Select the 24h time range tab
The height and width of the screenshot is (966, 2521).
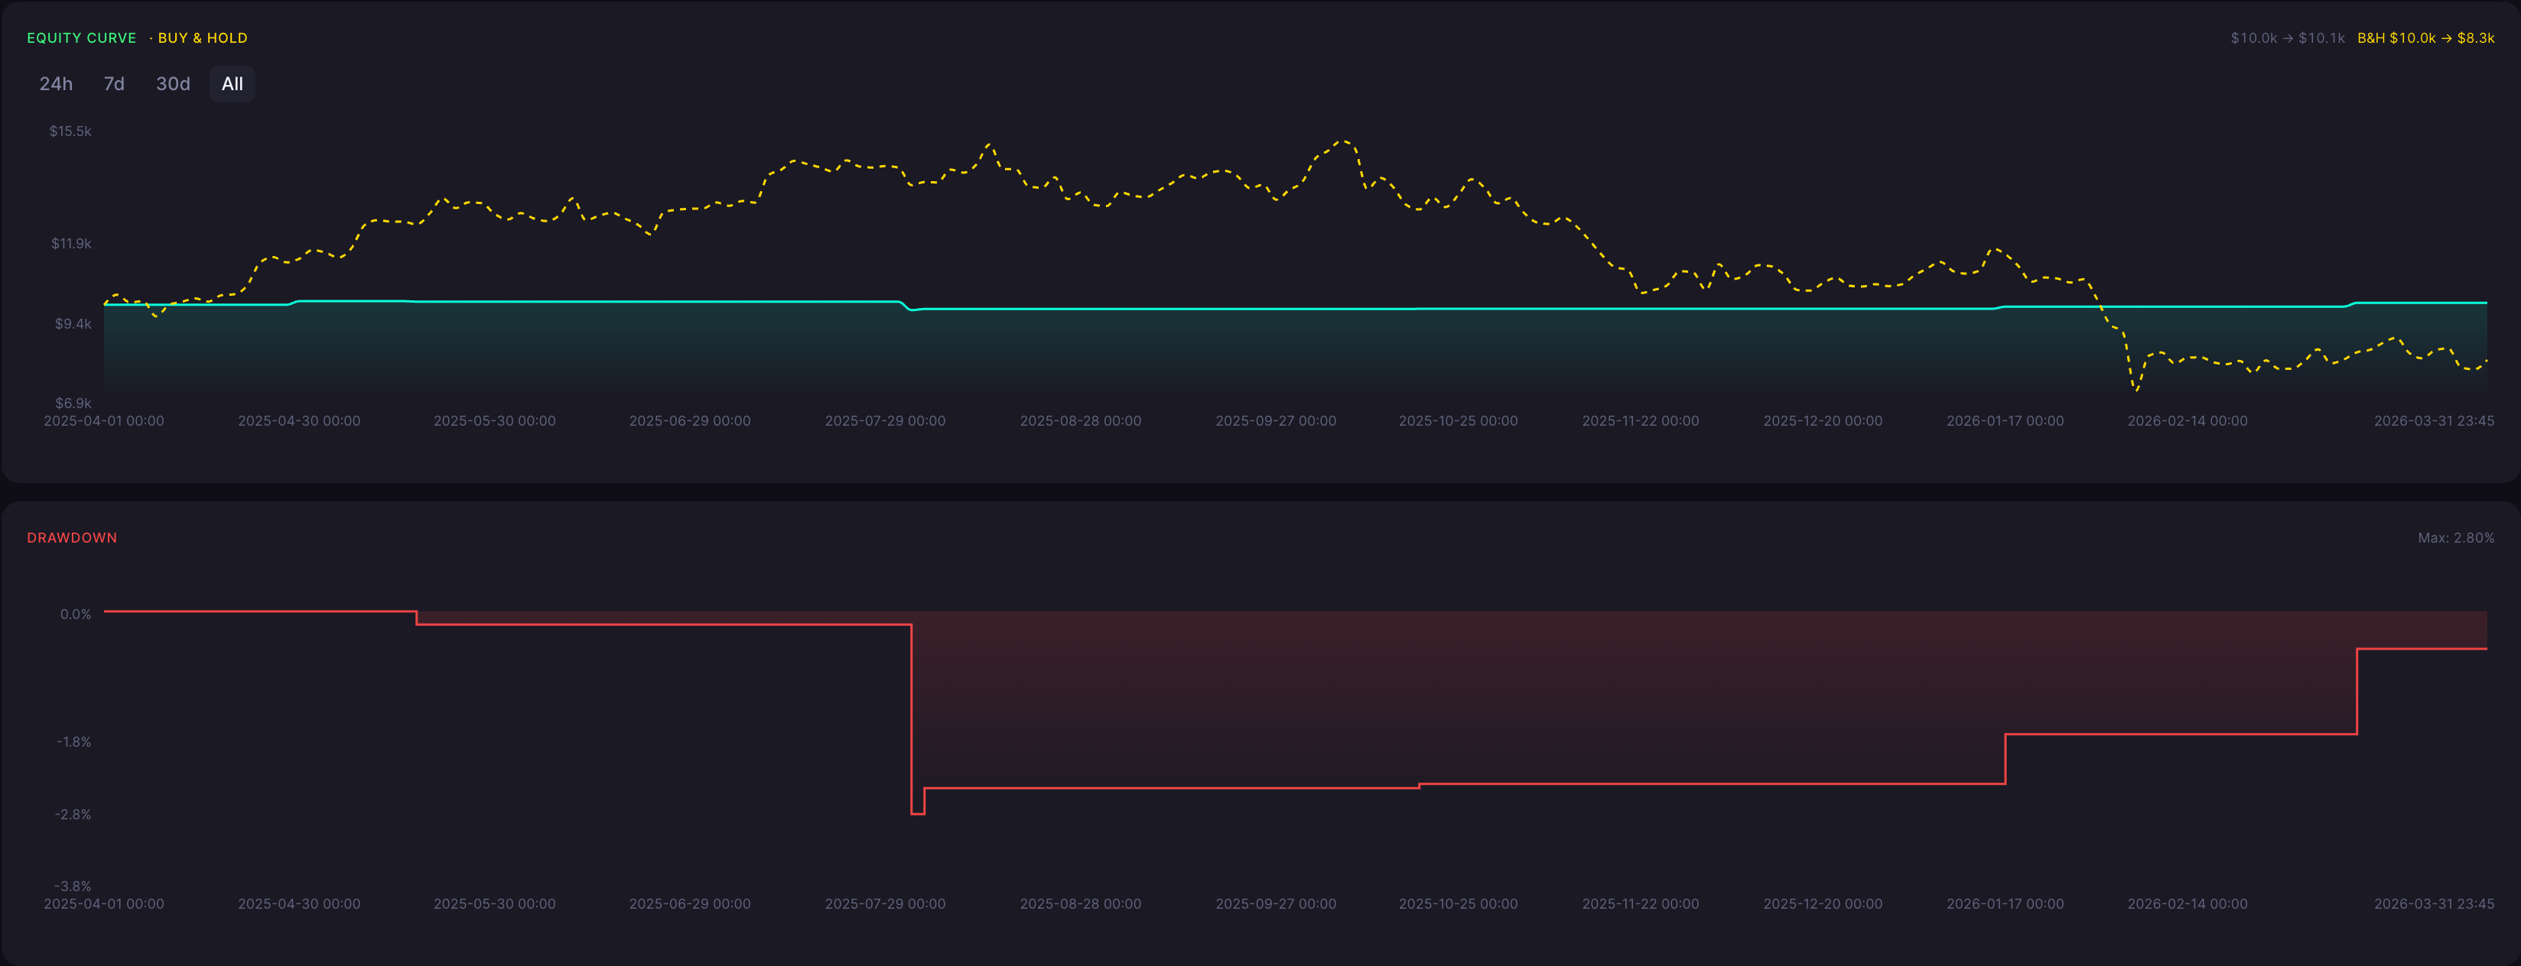(56, 84)
